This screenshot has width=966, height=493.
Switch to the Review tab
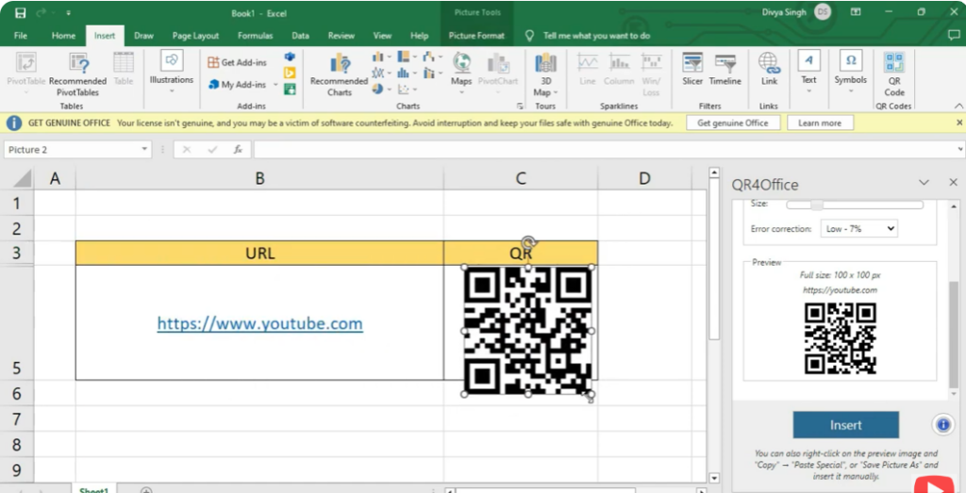(341, 36)
